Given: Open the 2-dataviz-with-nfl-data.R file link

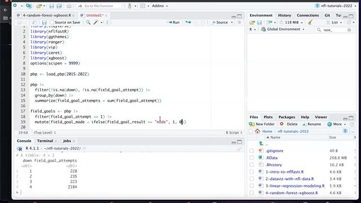Looking at the screenshot, I should pos(289,179).
